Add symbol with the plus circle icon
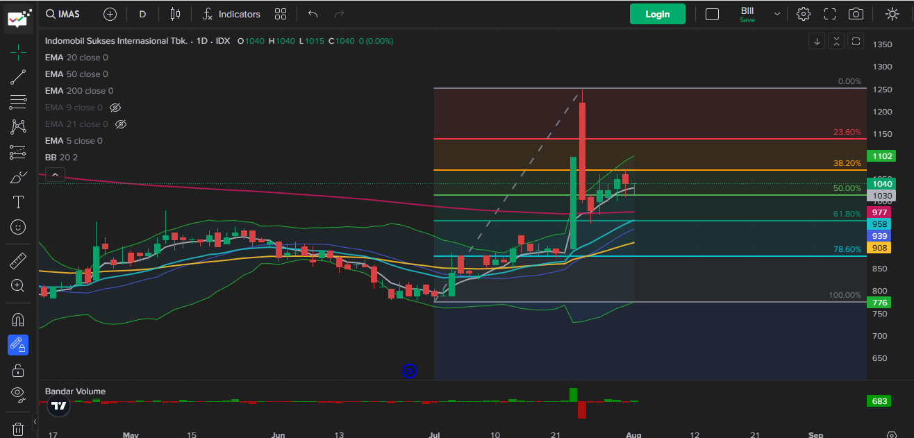 click(x=110, y=14)
